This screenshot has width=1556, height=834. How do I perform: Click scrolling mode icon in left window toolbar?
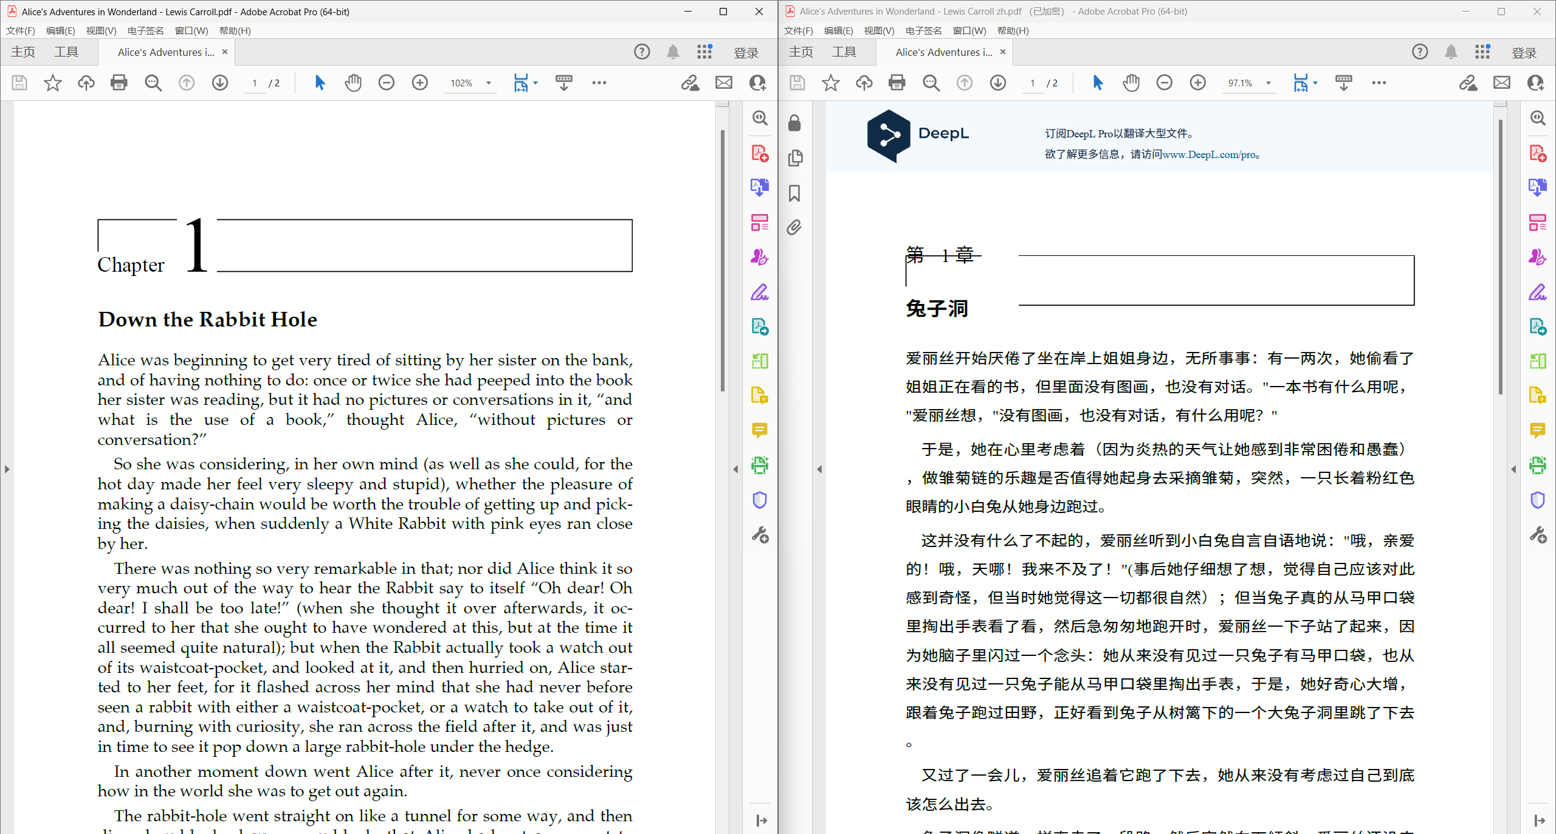click(x=564, y=83)
